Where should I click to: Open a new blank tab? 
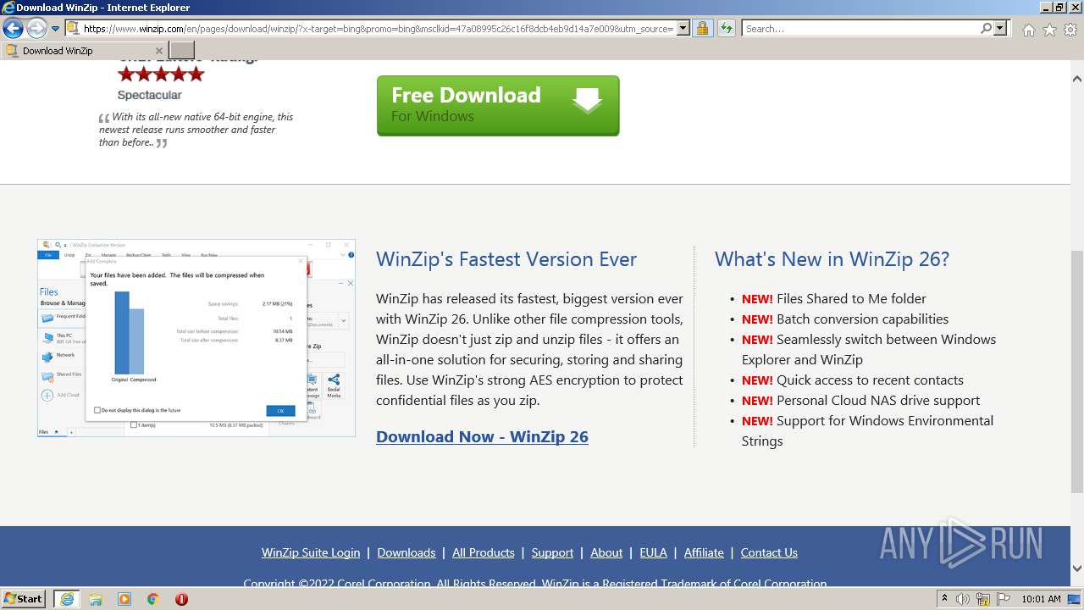click(x=182, y=51)
